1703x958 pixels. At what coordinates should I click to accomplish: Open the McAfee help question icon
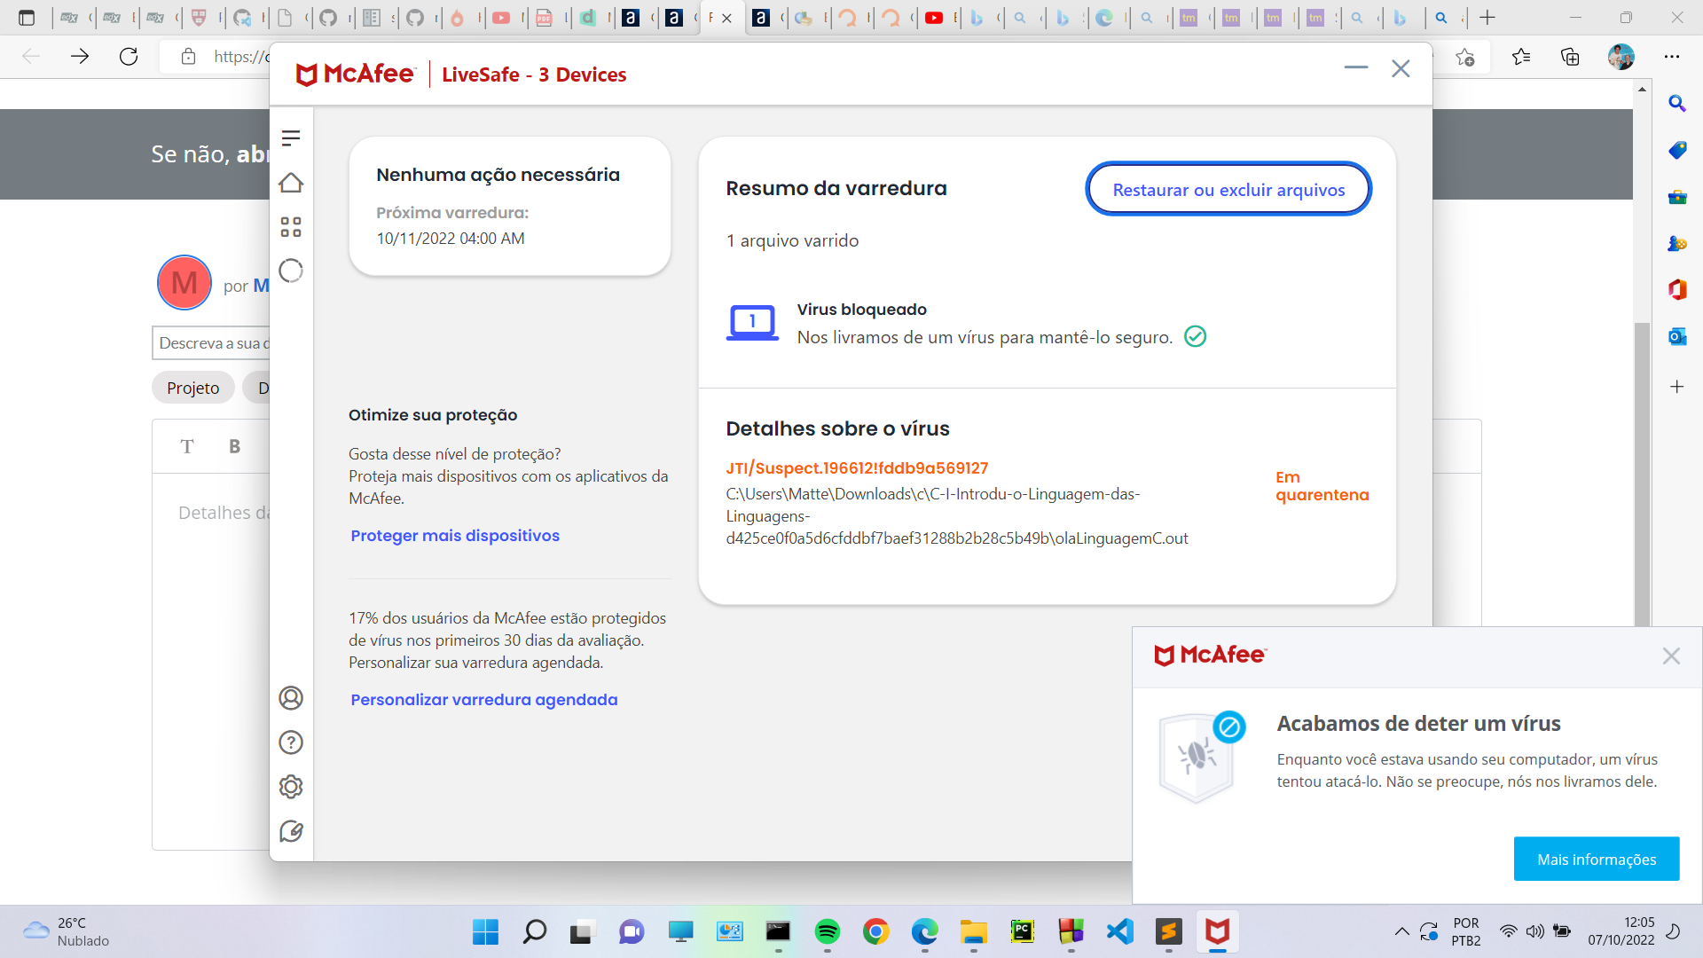(291, 742)
